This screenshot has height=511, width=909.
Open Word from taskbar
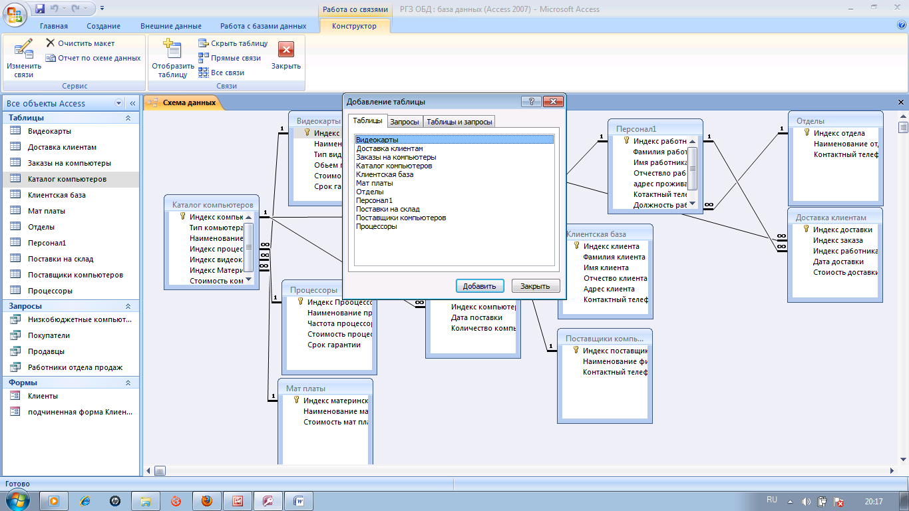point(299,501)
